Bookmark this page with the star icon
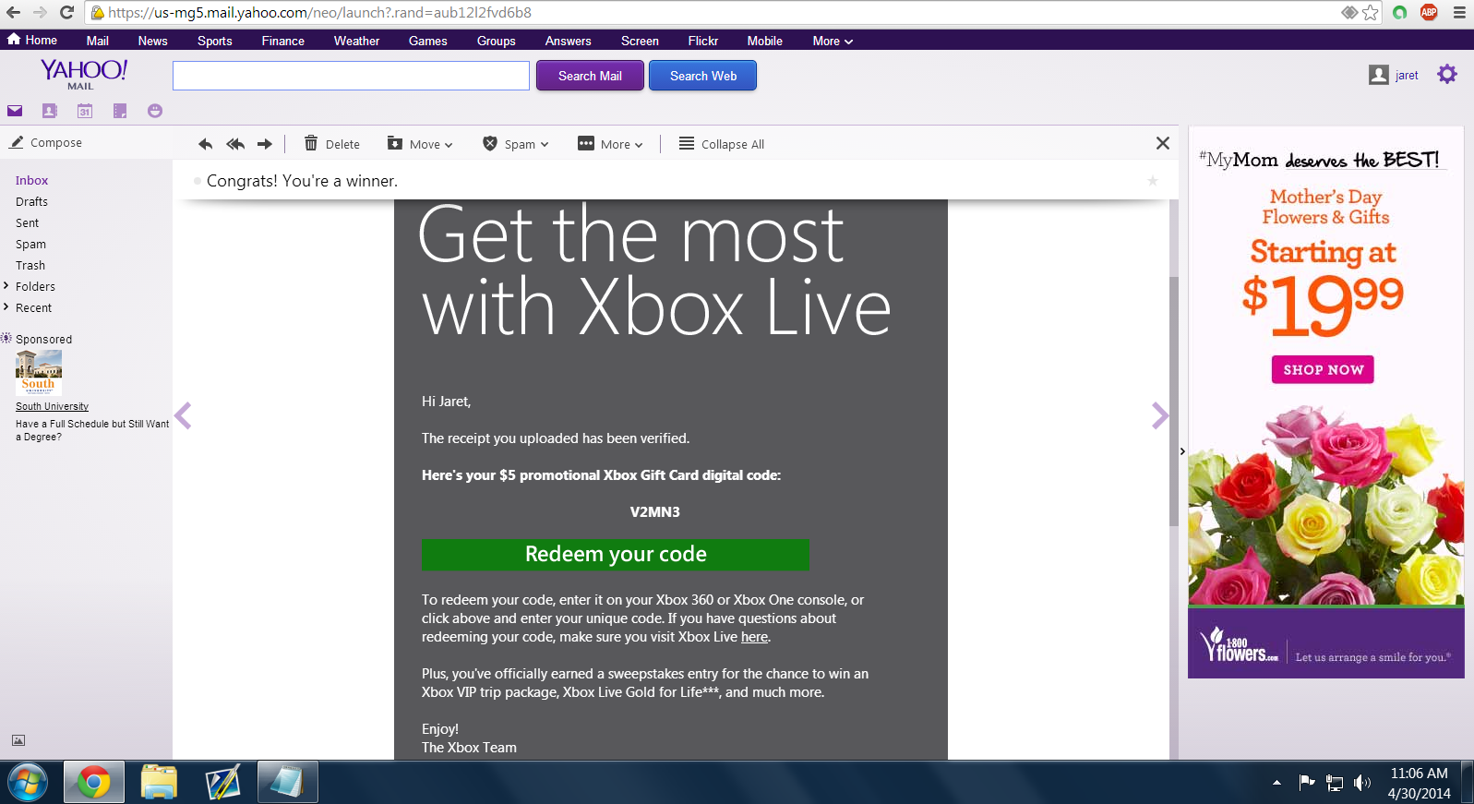Screen dimensions: 1474x804 1371,12
